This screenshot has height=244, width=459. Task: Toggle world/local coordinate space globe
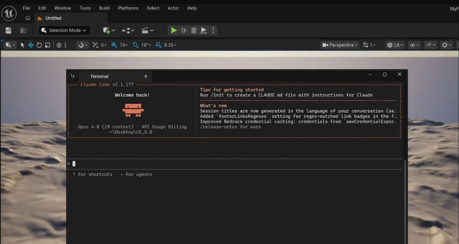coord(59,45)
